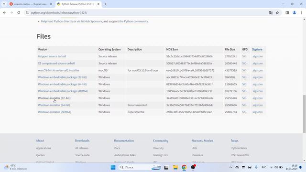306x172 pixels.
Task: Open .sigstore link for XZ compressed tarball
Action: point(257,64)
